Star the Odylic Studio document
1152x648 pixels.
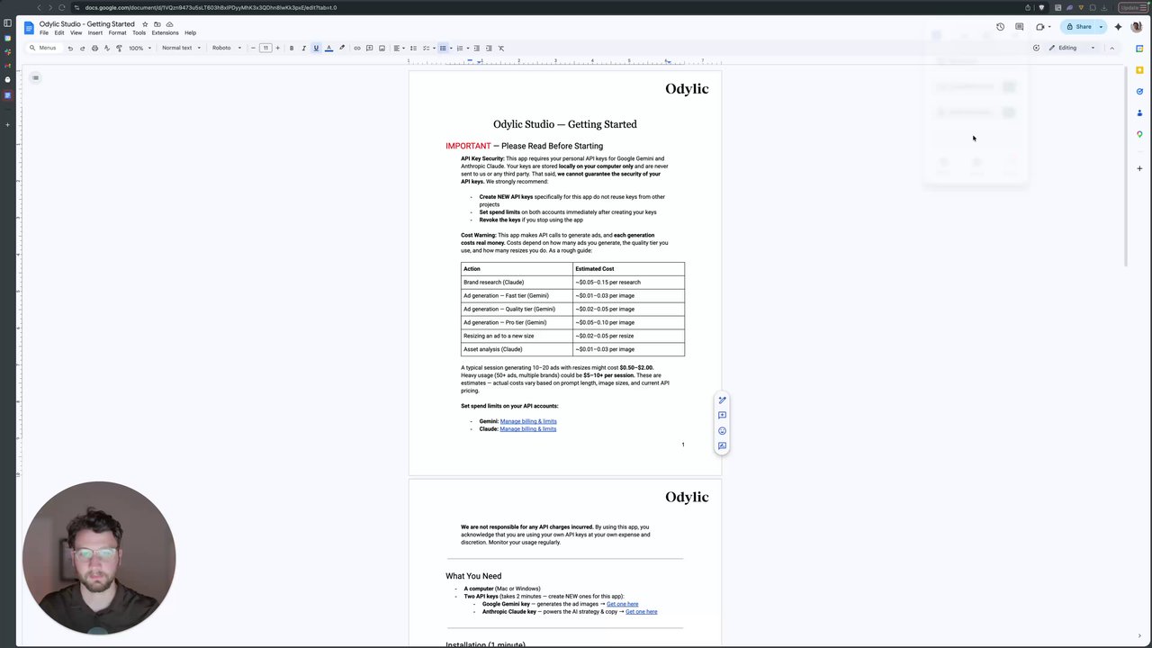145,24
